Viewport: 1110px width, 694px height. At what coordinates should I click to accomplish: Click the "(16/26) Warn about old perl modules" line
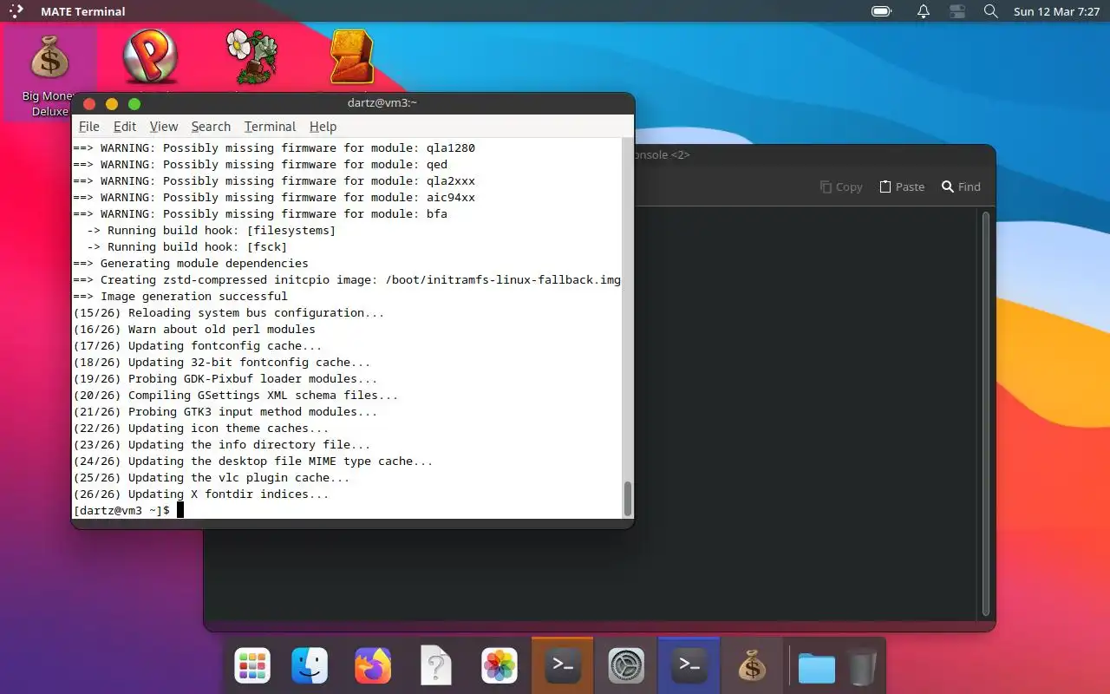tap(194, 330)
